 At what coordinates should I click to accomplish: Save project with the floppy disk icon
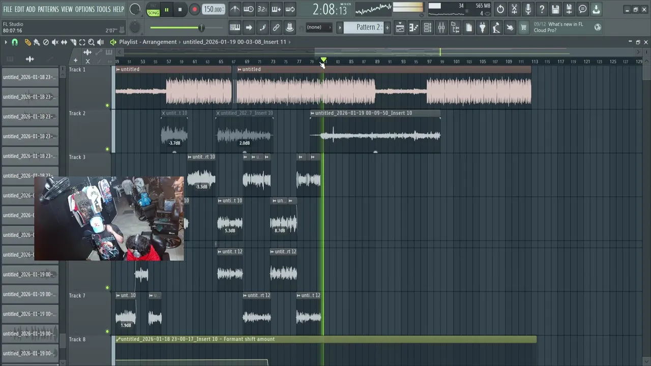[555, 9]
